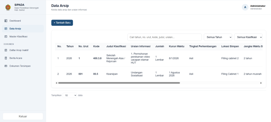Click the No. Urut column header
Viewport: 271px width, 122px height.
83,46
